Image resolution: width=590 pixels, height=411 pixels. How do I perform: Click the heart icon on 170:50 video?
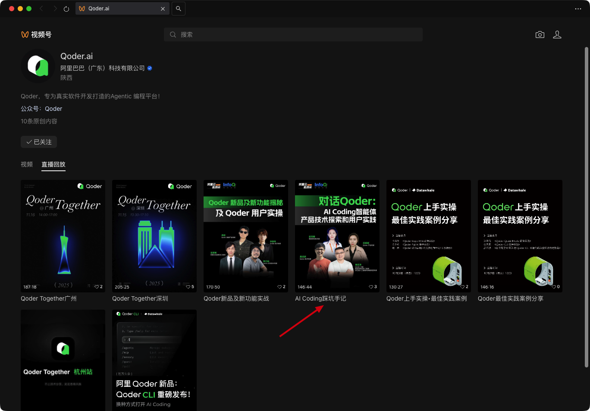tap(279, 287)
